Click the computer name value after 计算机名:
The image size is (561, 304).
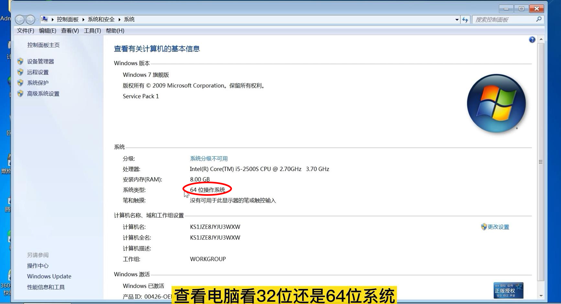point(215,227)
